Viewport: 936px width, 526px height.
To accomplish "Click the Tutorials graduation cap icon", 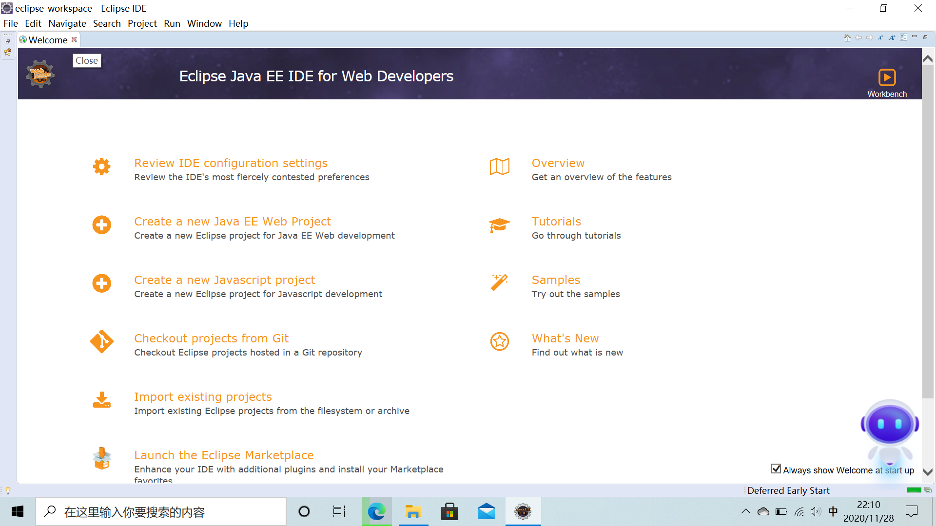I will click(x=499, y=225).
